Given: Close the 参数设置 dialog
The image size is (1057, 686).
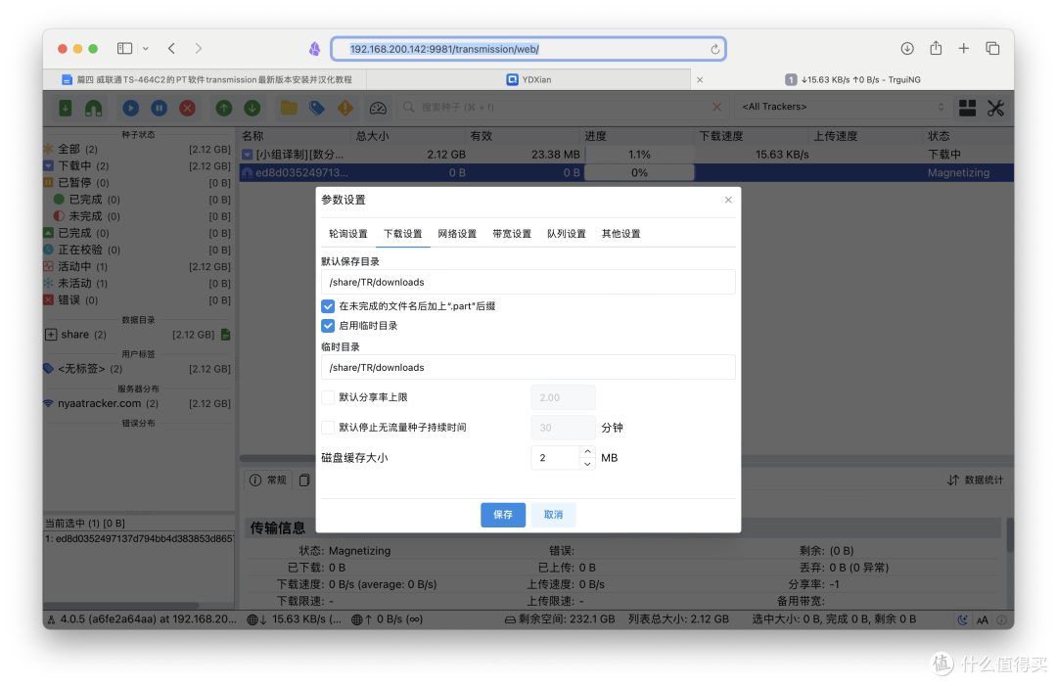Looking at the screenshot, I should coord(728,201).
